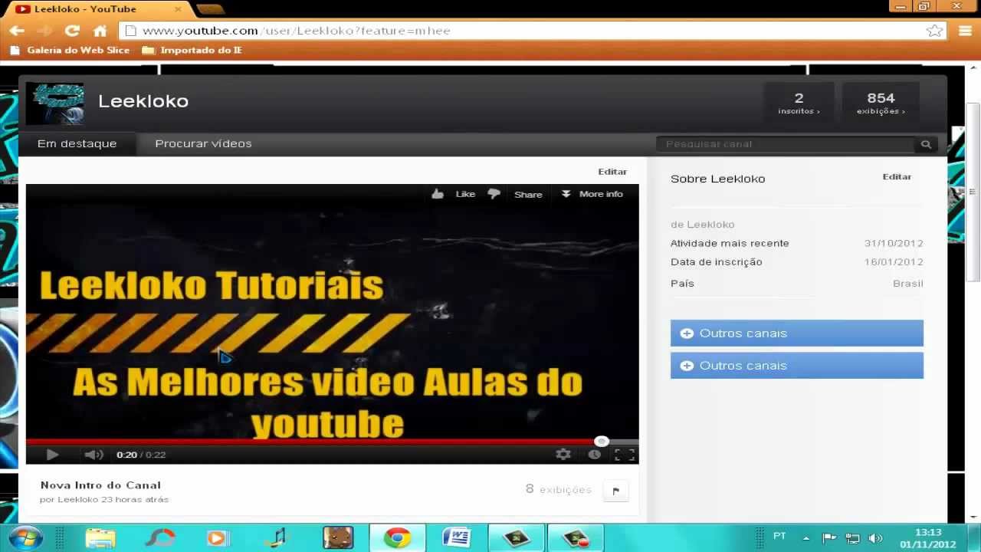981x552 pixels.
Task: Open the 2 inscritos counter
Action: click(799, 103)
